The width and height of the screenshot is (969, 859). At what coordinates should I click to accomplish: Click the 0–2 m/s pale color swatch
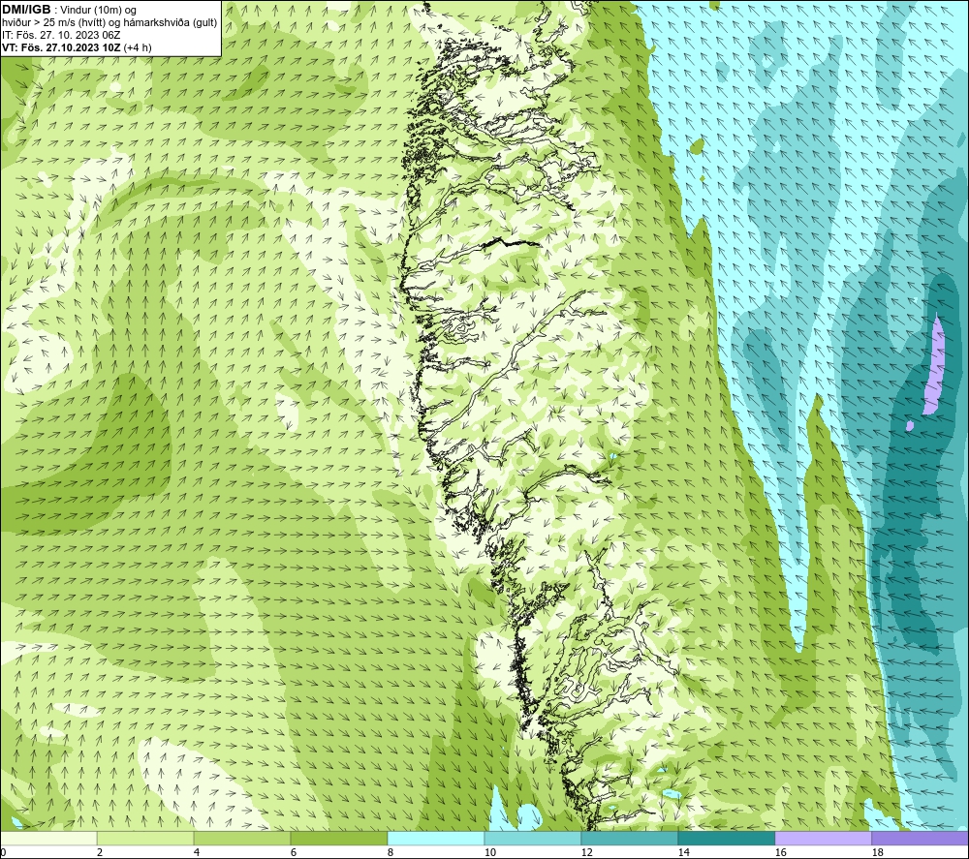[x=48, y=838]
